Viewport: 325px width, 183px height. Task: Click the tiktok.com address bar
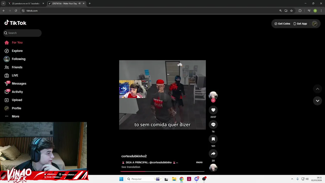coord(150,11)
